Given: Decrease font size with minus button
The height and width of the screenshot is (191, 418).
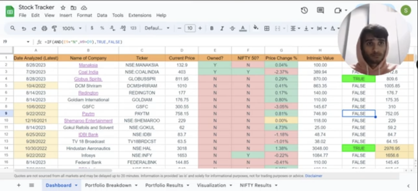Looking at the screenshot, I should pos(179,28).
